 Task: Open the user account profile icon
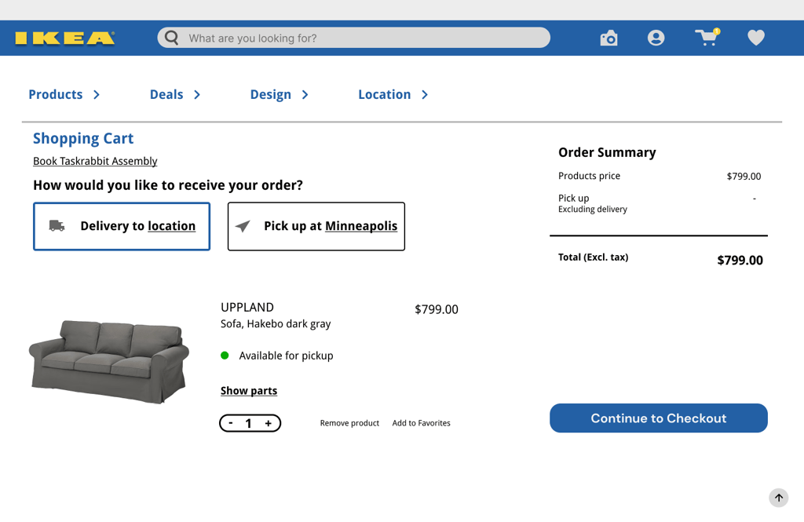click(x=656, y=38)
